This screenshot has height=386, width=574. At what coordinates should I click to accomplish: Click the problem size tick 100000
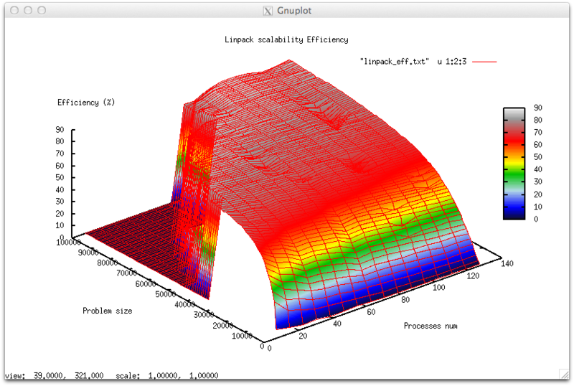click(68, 243)
